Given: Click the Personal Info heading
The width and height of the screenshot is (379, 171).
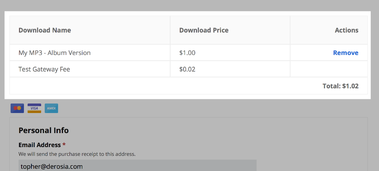Looking at the screenshot, I should click(44, 130).
